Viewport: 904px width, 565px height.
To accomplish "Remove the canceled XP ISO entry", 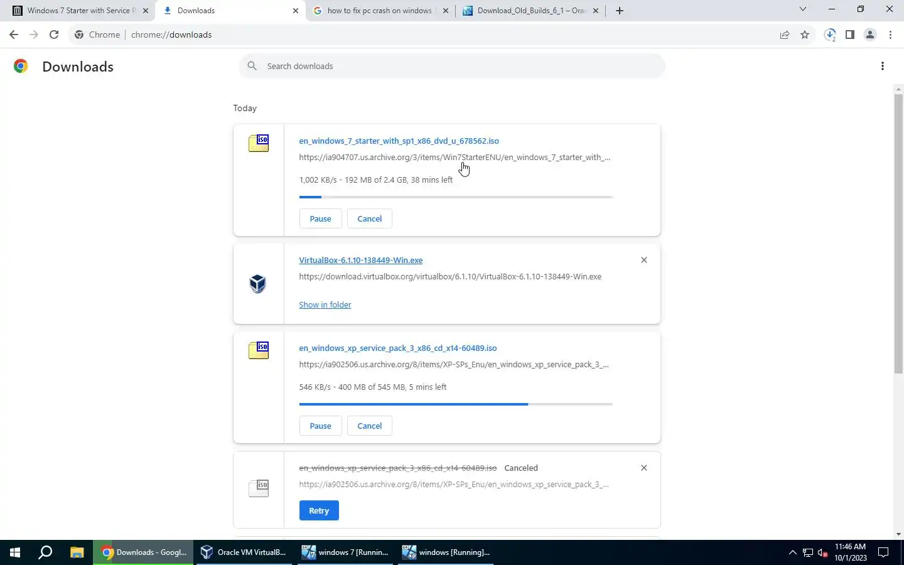I will [x=643, y=468].
